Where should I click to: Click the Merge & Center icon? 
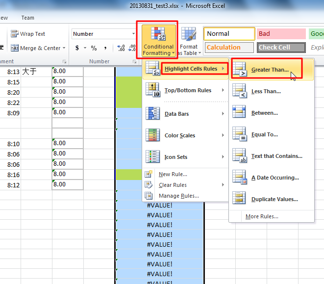pyautogui.click(x=15, y=48)
